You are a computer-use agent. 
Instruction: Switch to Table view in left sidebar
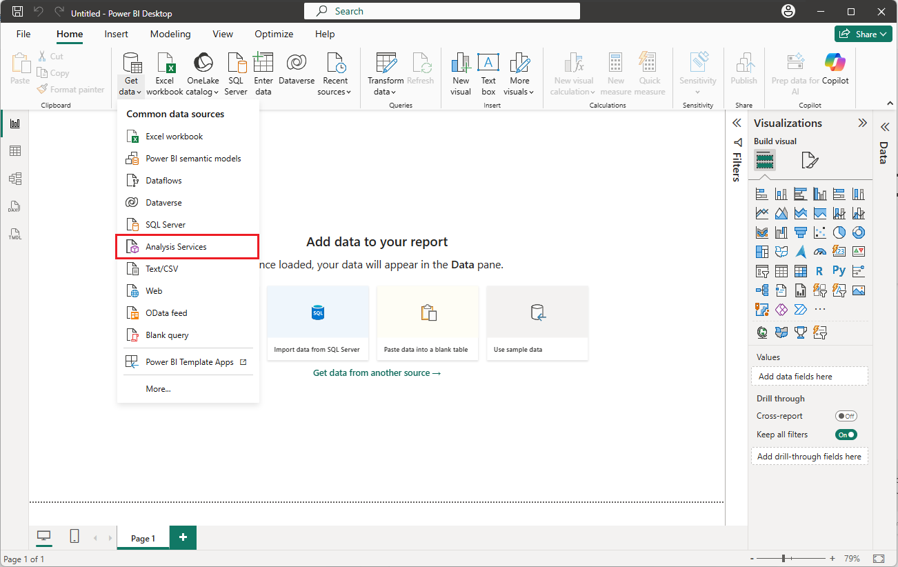click(x=14, y=151)
